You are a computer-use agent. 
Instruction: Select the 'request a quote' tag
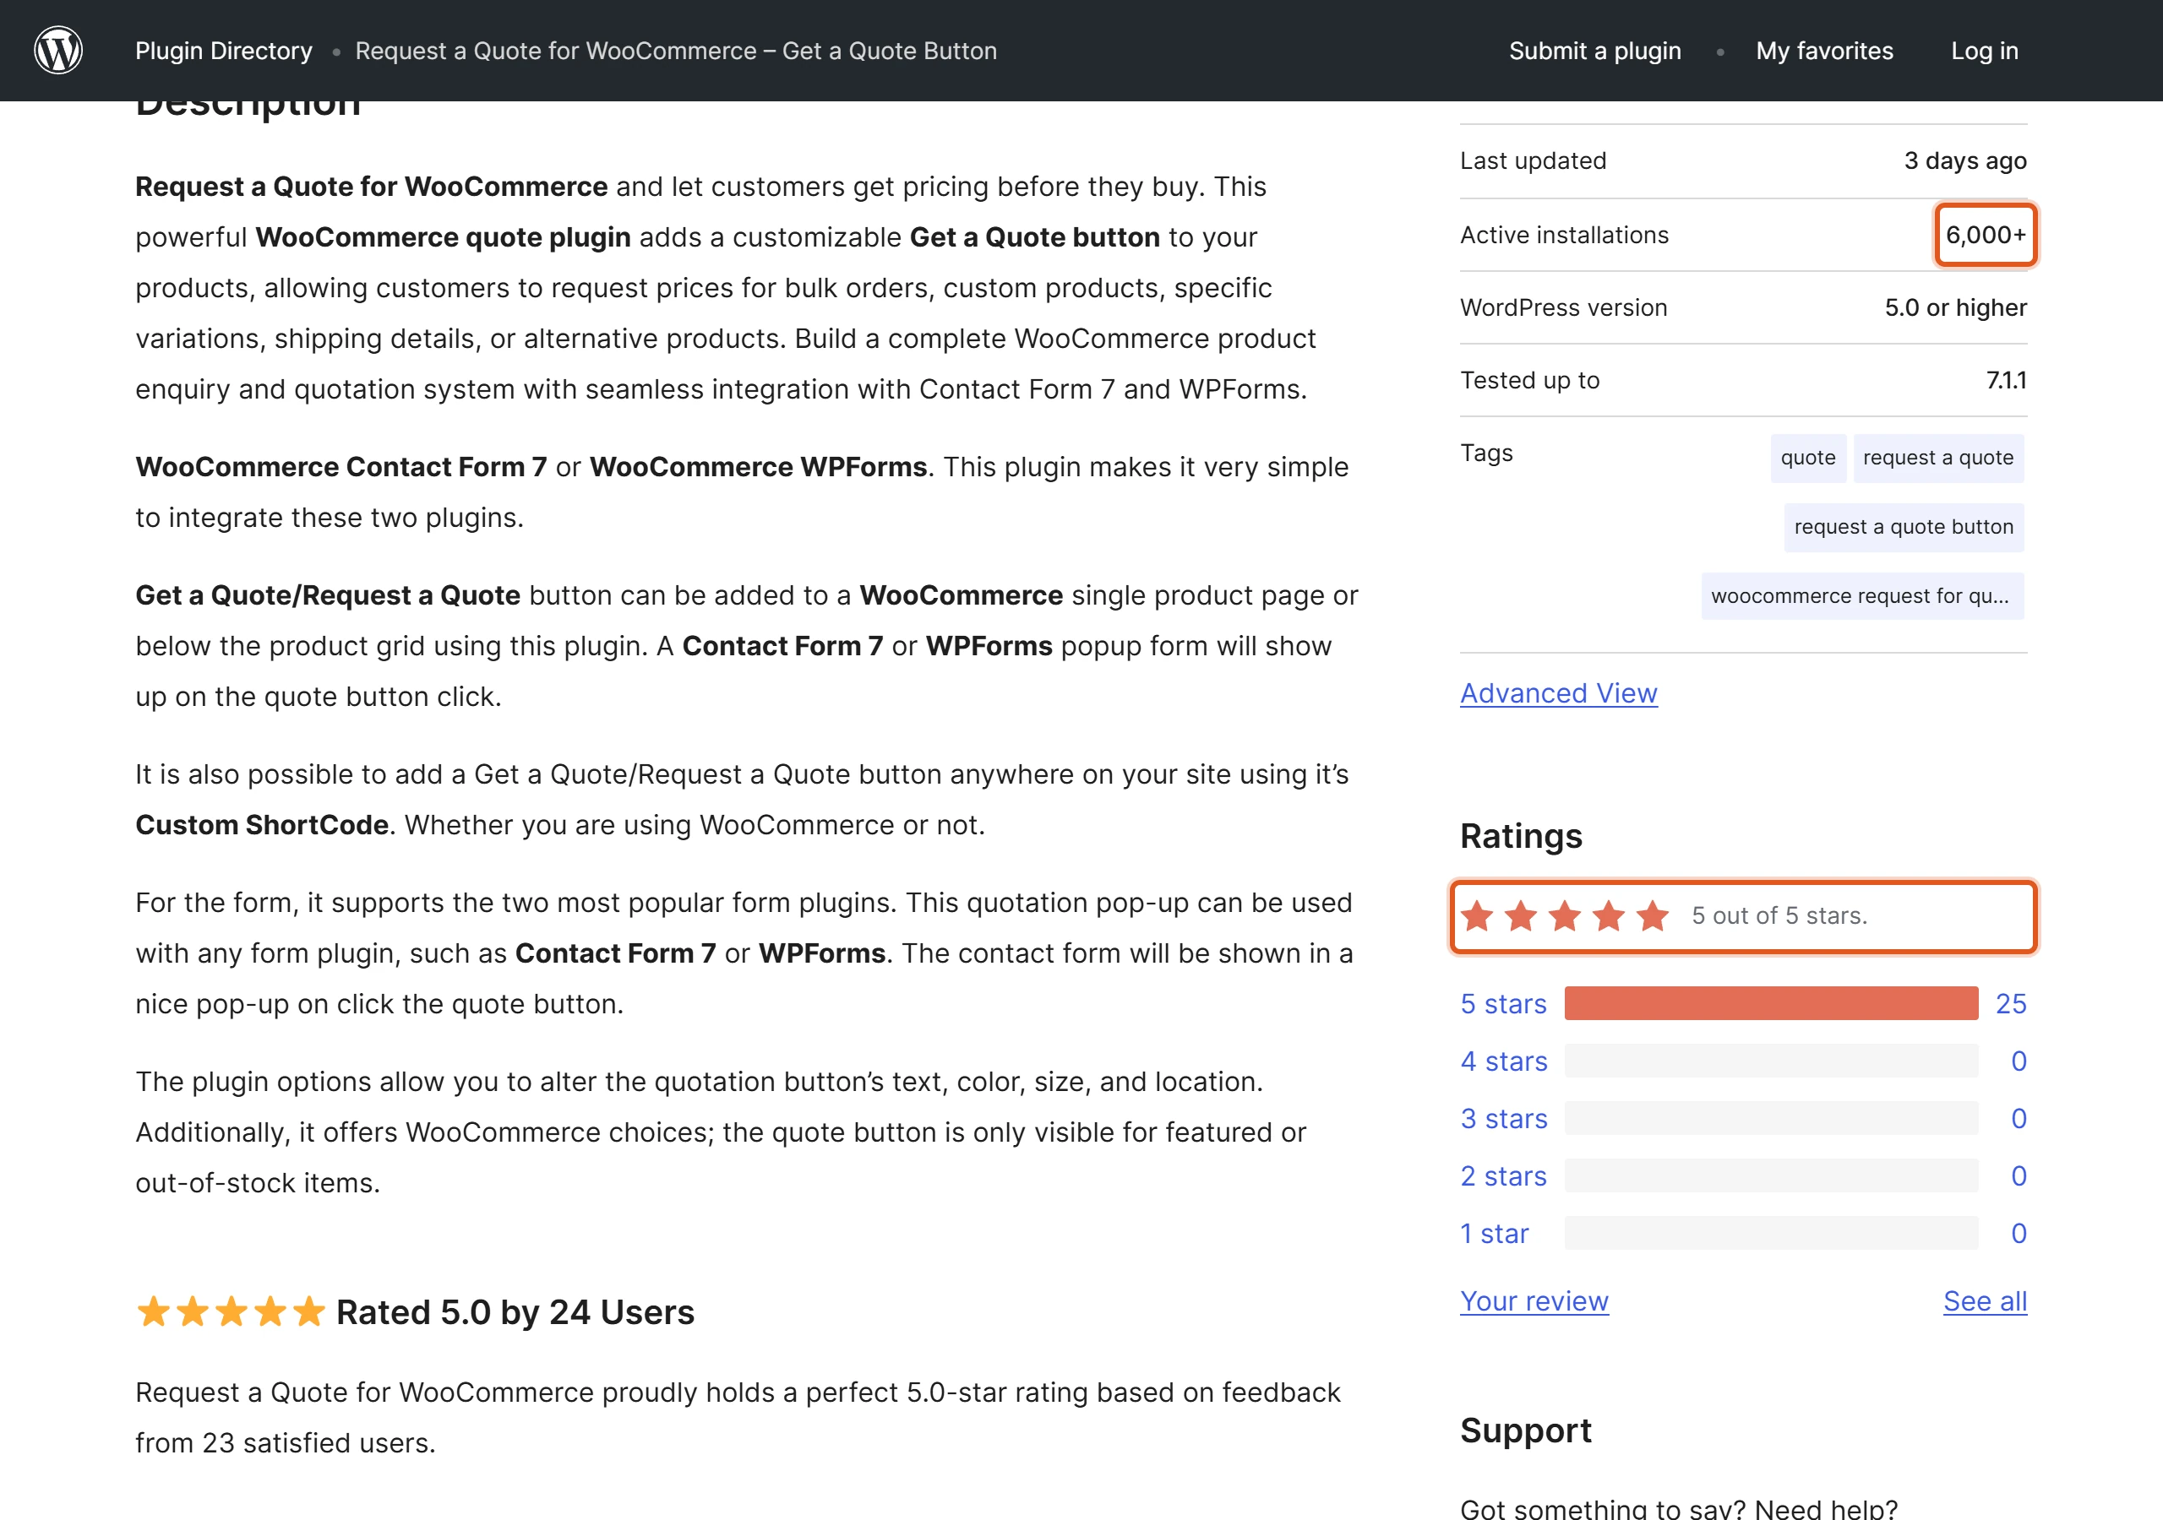[1938, 458]
